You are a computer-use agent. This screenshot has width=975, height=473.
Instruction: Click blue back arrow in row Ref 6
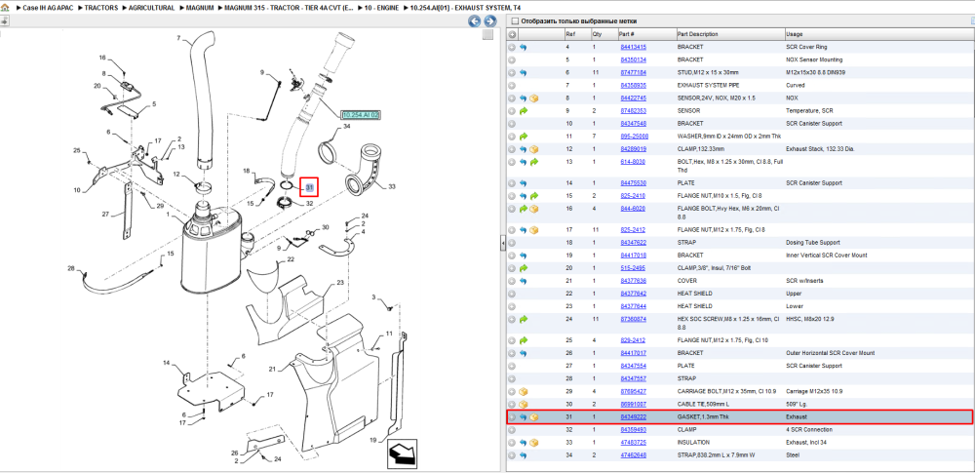click(524, 73)
